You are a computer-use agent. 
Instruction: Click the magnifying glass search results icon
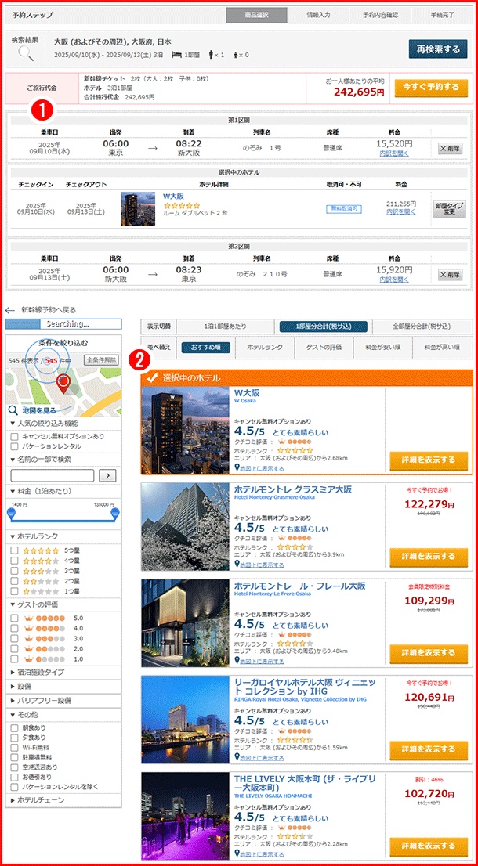point(26,54)
